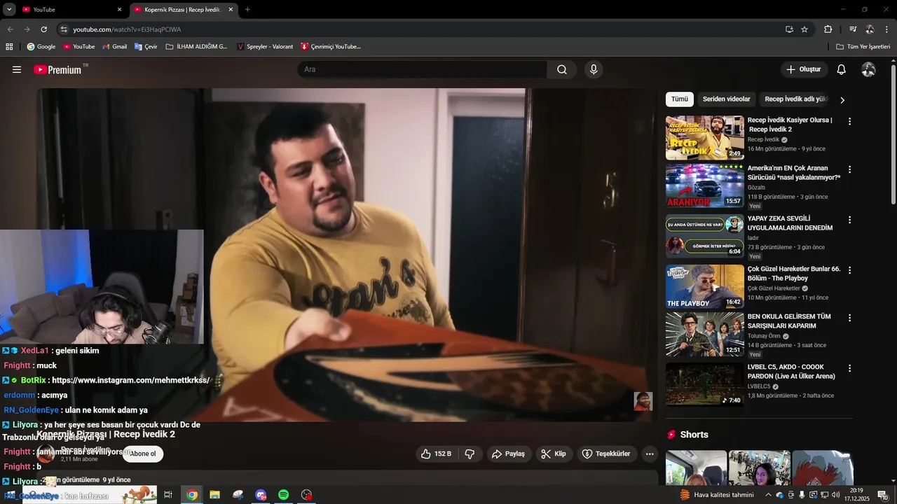The width and height of the screenshot is (897, 504).
Task: Switch to the first YouTube browser tab
Action: (70, 9)
